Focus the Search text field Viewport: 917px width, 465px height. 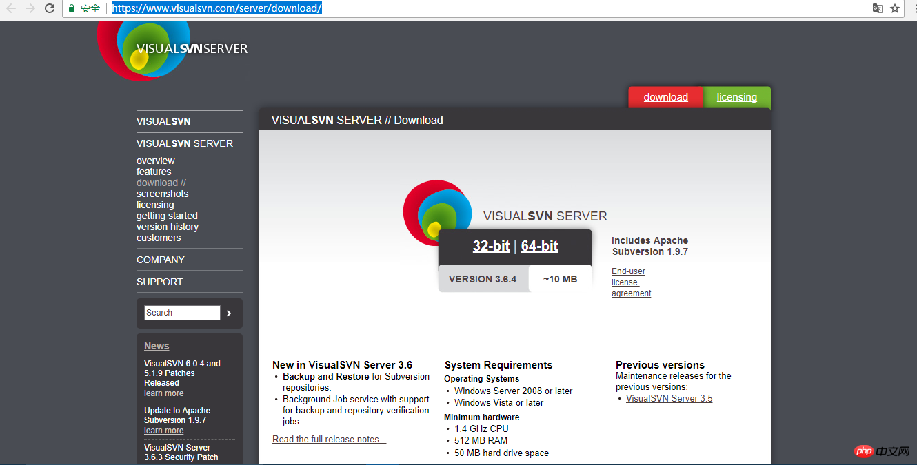[x=182, y=313]
